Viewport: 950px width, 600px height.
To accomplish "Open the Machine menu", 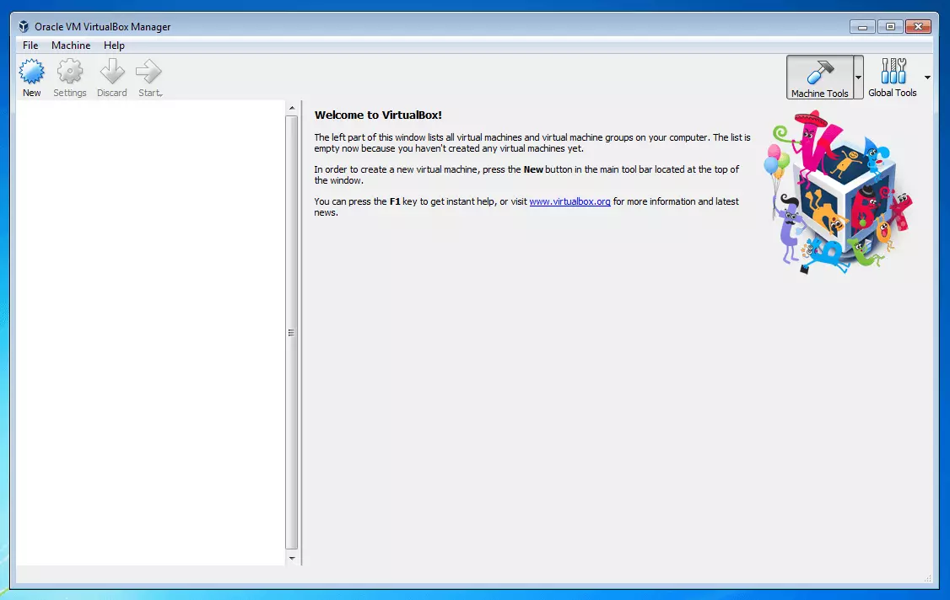I will tap(71, 46).
